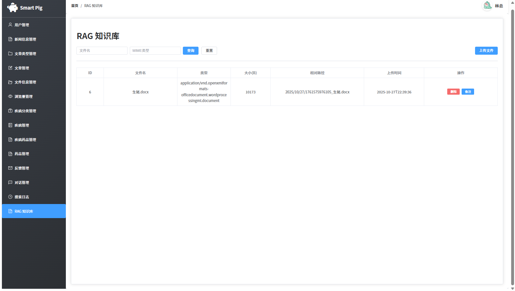The height and width of the screenshot is (291, 515).
Task: Click the 生猪.docx file name cell
Action: 140,92
